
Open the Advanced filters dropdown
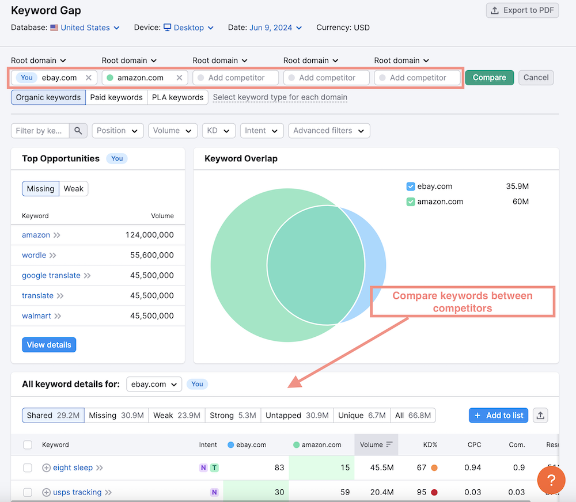(328, 131)
